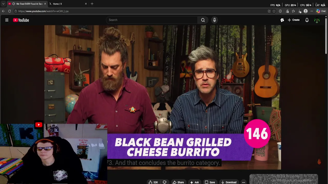Open YouTube notifications bell
Image resolution: width=328 pixels, height=184 pixels.
tap(307, 20)
